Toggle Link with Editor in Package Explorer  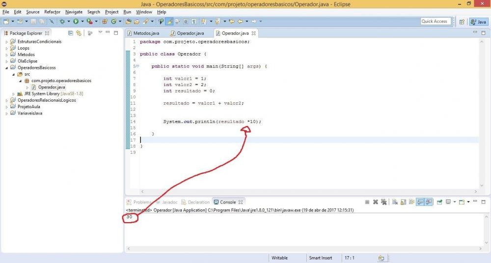[x=79, y=33]
